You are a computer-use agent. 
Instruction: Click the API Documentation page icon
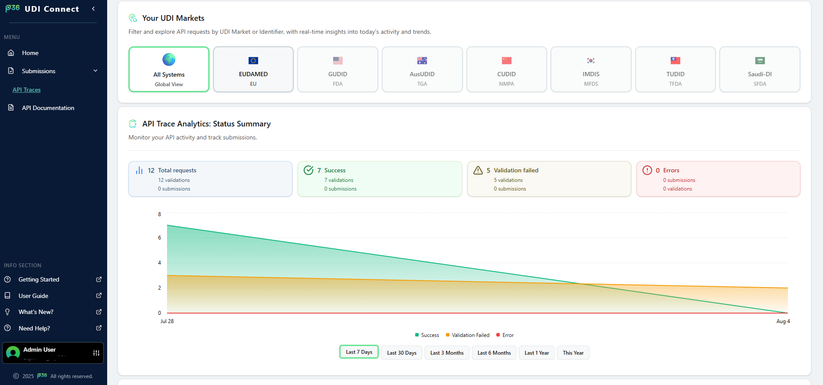coord(11,107)
